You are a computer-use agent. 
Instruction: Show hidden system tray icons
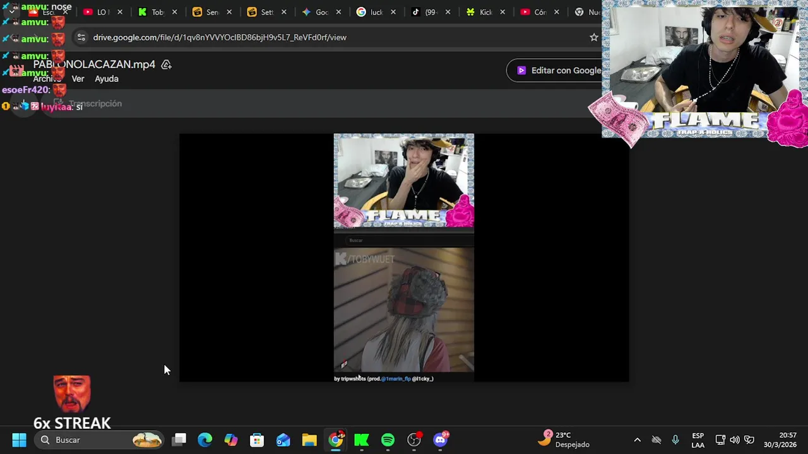pyautogui.click(x=637, y=439)
